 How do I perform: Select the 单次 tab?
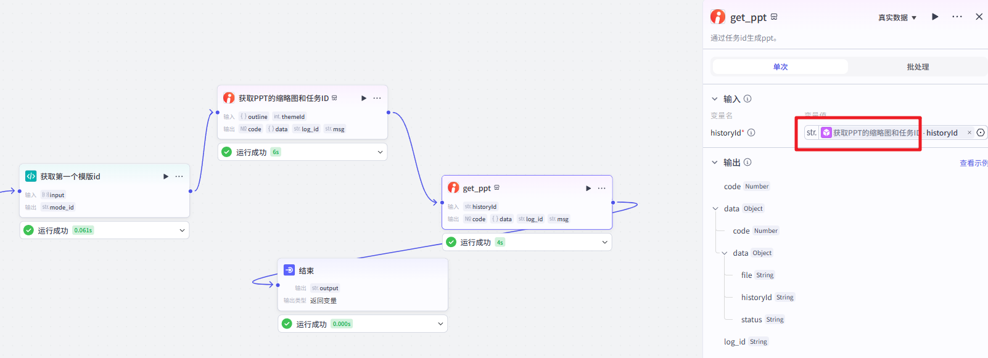point(780,67)
